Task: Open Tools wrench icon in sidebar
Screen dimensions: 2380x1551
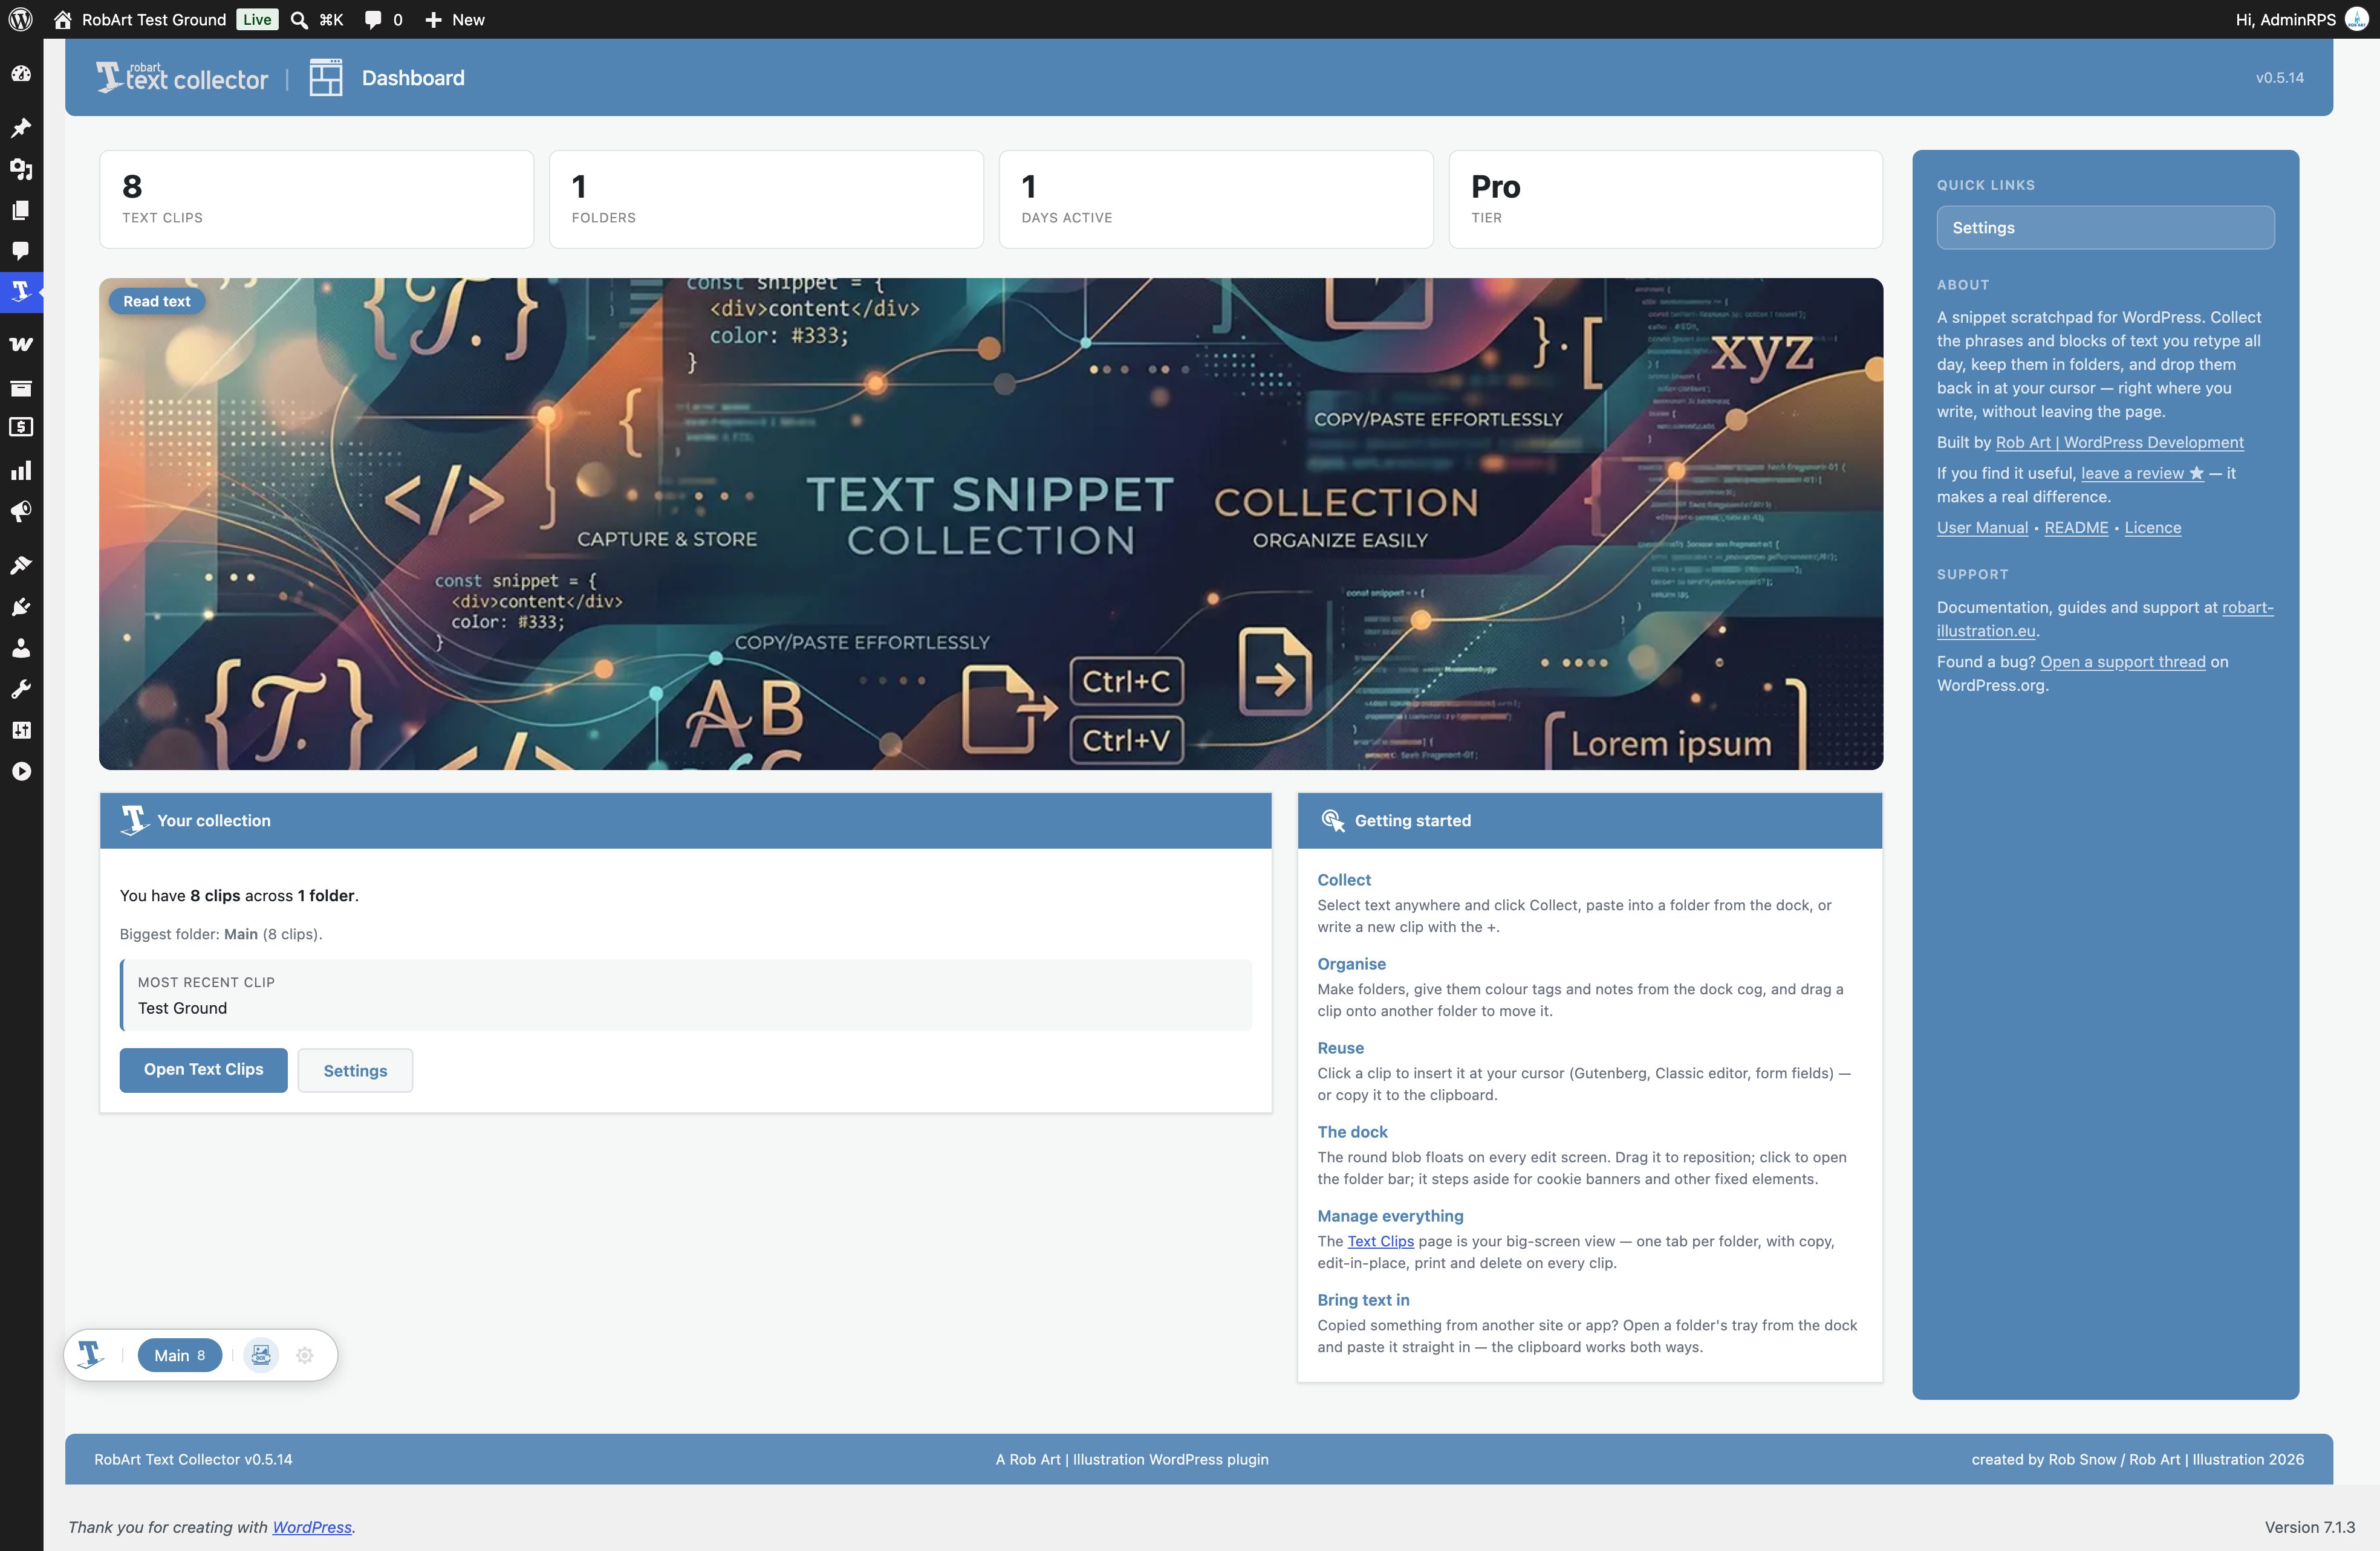Action: (21, 688)
